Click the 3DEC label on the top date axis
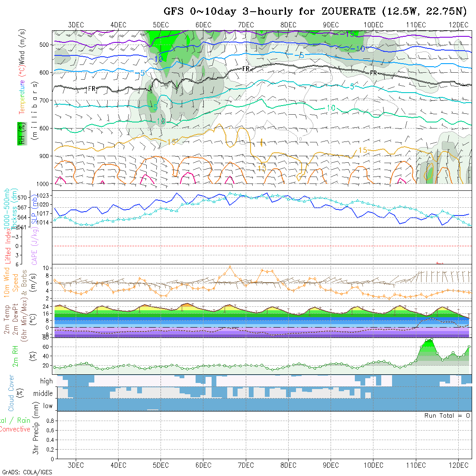Image resolution: width=476 pixels, height=476 pixels. pyautogui.click(x=76, y=25)
